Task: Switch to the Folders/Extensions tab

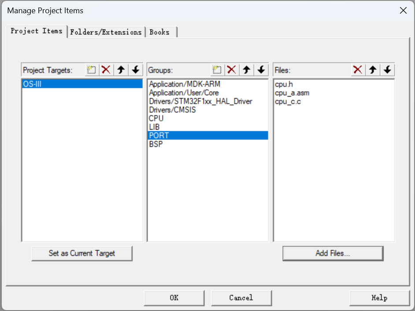Action: tap(106, 32)
